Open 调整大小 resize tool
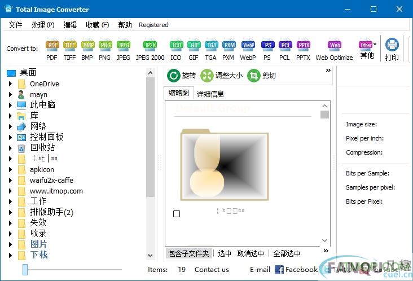The height and width of the screenshot is (281, 413). [222, 76]
